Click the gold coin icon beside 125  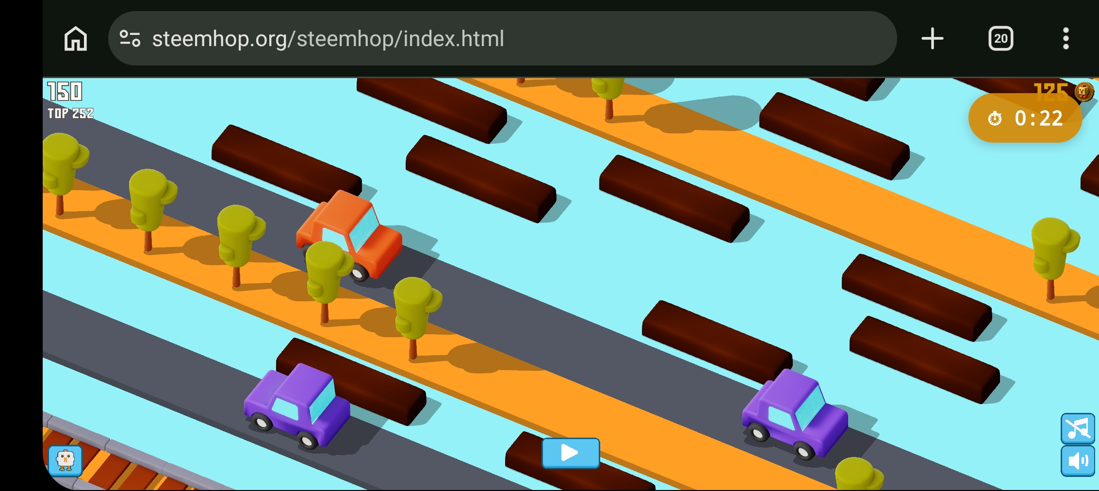(x=1083, y=91)
